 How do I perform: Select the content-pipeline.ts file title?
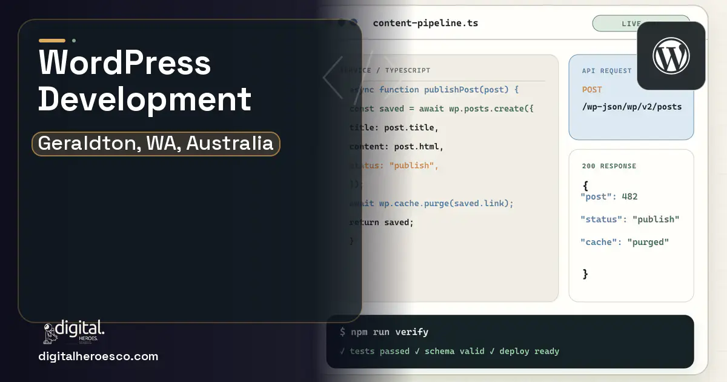click(425, 23)
